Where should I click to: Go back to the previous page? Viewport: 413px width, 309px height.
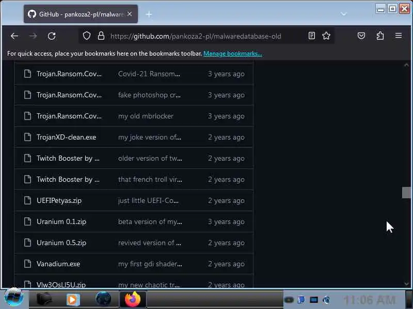14,36
